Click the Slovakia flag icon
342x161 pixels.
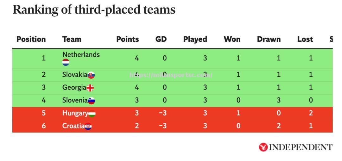(91, 75)
